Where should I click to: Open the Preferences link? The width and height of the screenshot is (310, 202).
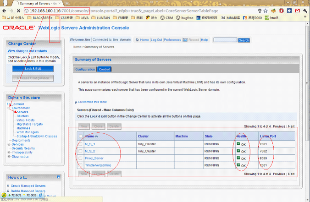pyautogui.click(x=172, y=40)
